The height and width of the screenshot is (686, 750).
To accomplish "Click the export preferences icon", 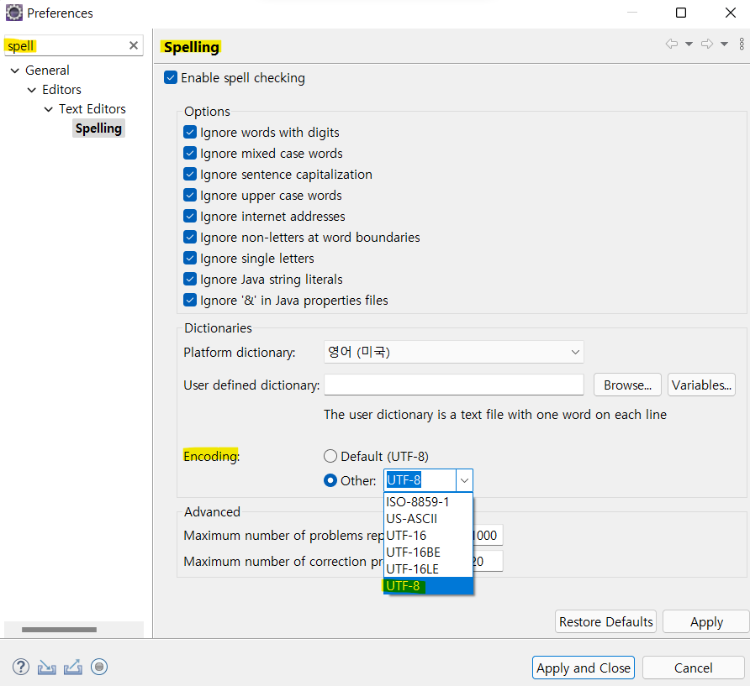I will pyautogui.click(x=72, y=667).
